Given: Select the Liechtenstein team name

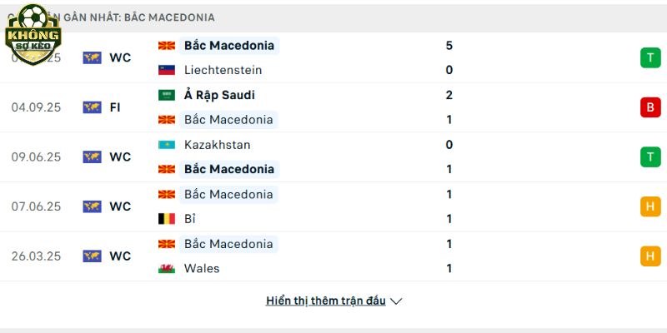Looking at the screenshot, I should (x=223, y=70).
